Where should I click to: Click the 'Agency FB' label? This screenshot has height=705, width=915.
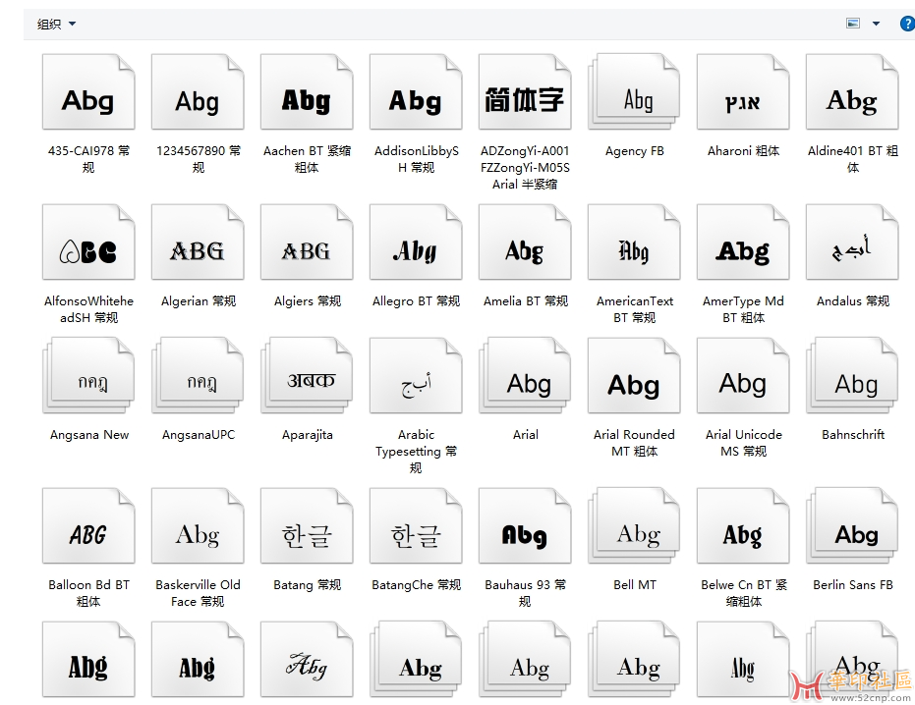[x=634, y=151]
